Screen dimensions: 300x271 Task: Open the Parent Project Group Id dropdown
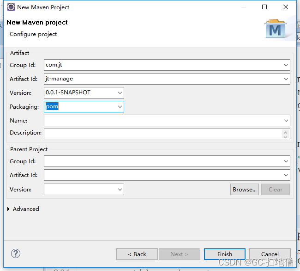click(x=286, y=161)
